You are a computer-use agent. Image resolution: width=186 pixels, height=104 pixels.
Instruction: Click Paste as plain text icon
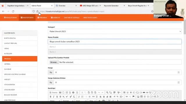[92, 92]
